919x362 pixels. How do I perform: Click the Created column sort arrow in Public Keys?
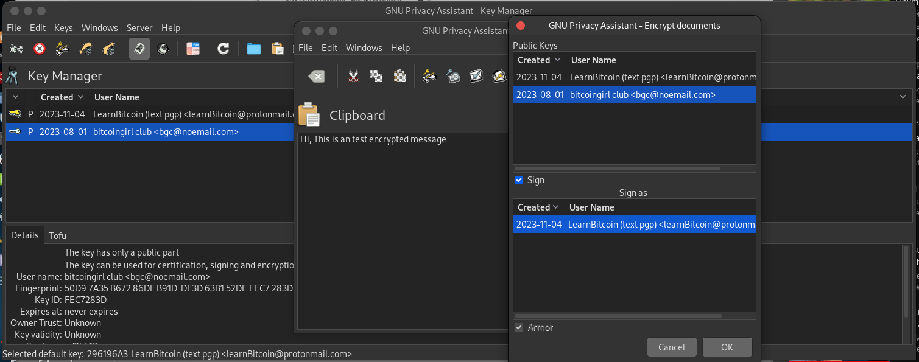click(x=557, y=60)
